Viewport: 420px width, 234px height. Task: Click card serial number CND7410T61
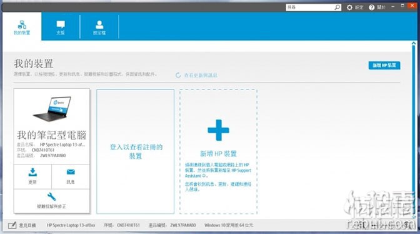(x=43, y=150)
